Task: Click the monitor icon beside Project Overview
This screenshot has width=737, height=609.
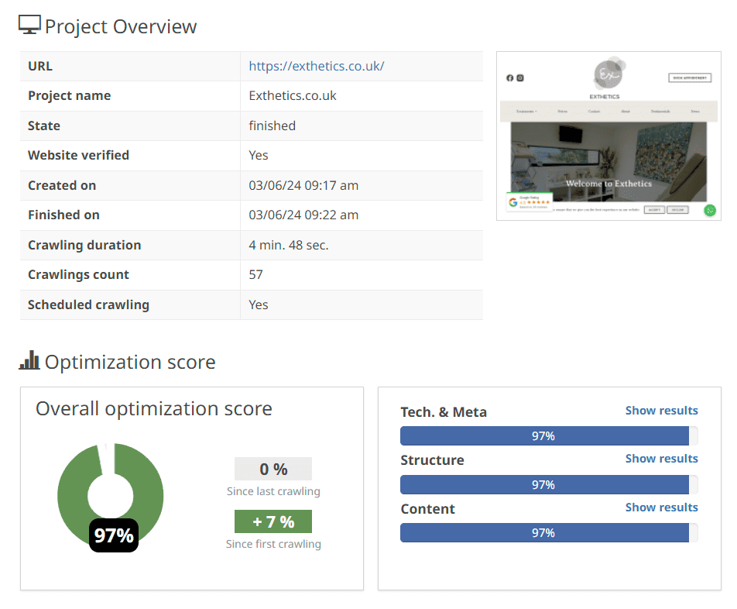Action: [29, 26]
